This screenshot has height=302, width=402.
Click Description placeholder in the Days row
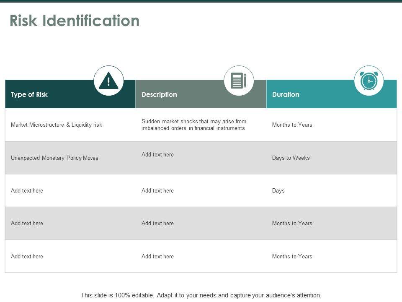[157, 190]
